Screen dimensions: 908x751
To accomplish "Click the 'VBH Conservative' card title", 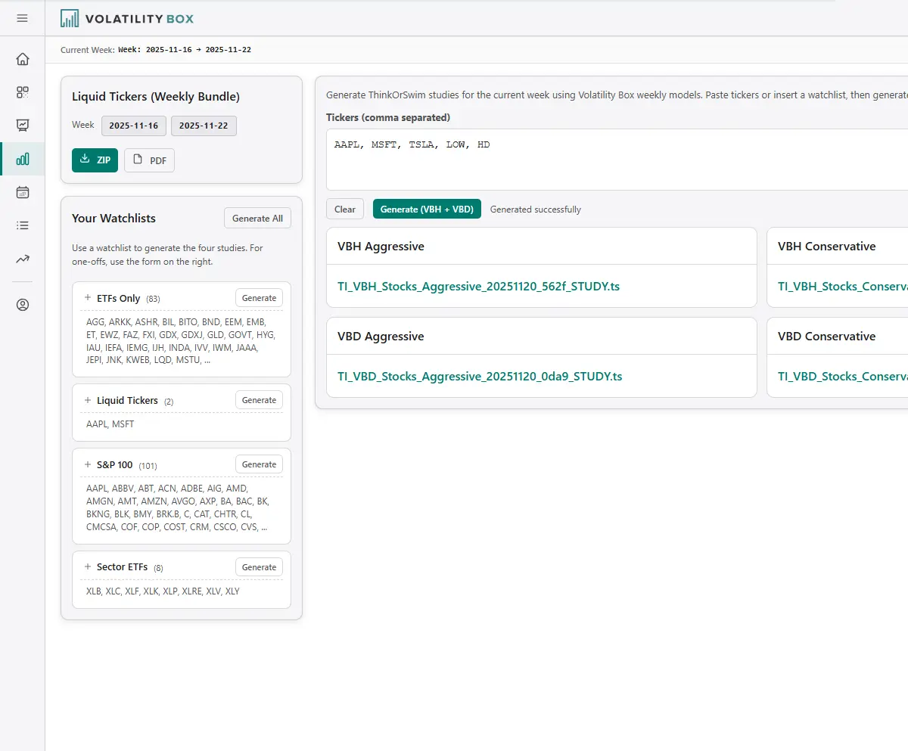I will (826, 246).
